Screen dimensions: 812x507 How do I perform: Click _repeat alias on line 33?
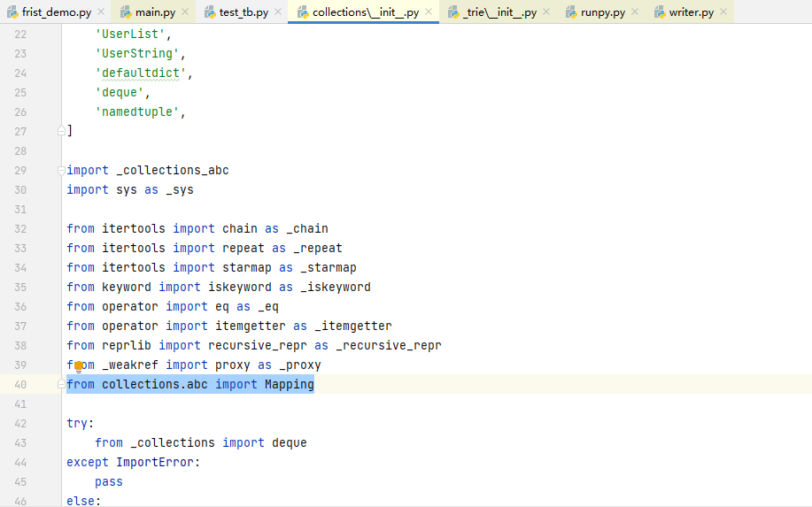click(x=318, y=249)
